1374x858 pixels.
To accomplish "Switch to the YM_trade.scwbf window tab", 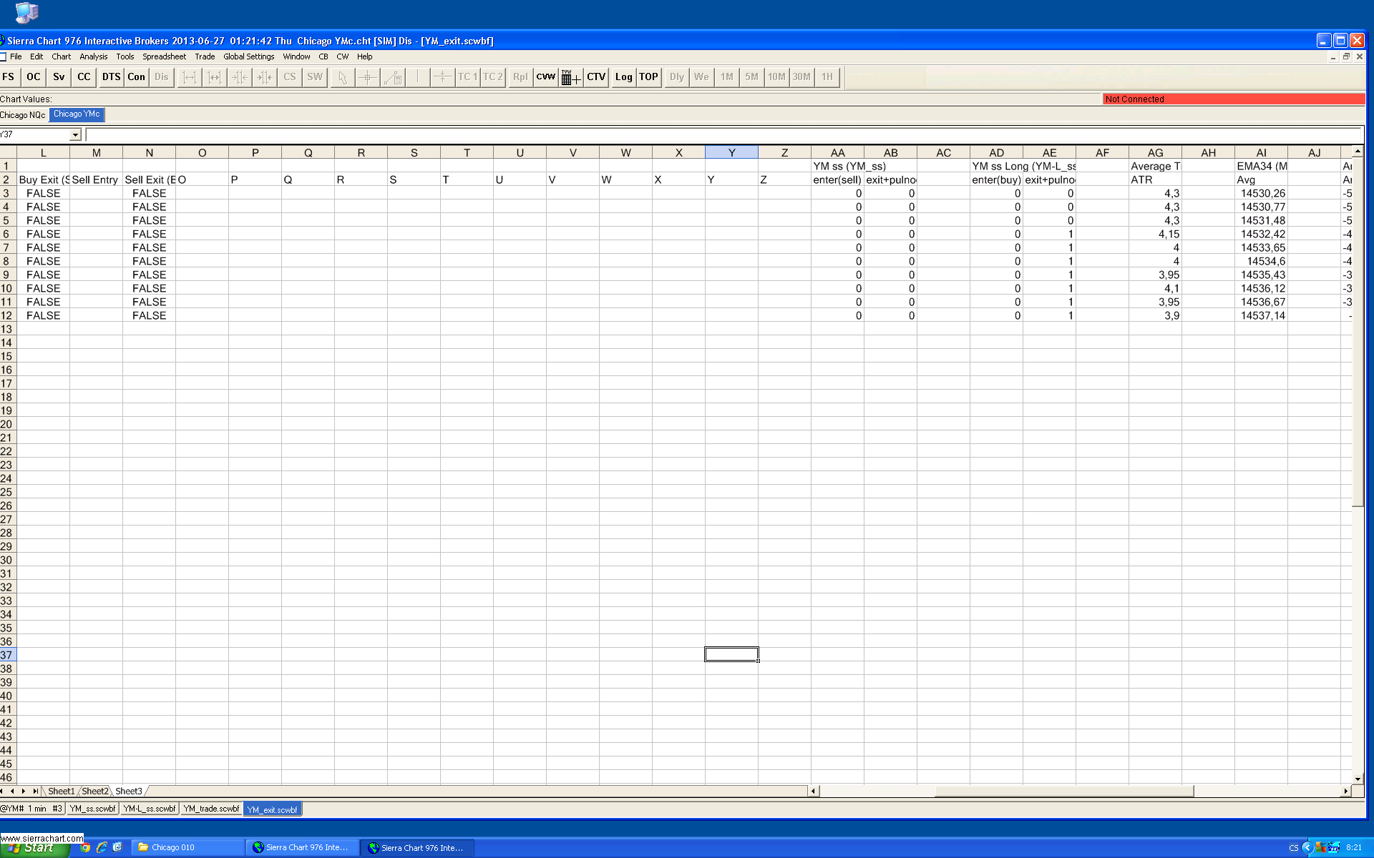I will [211, 809].
